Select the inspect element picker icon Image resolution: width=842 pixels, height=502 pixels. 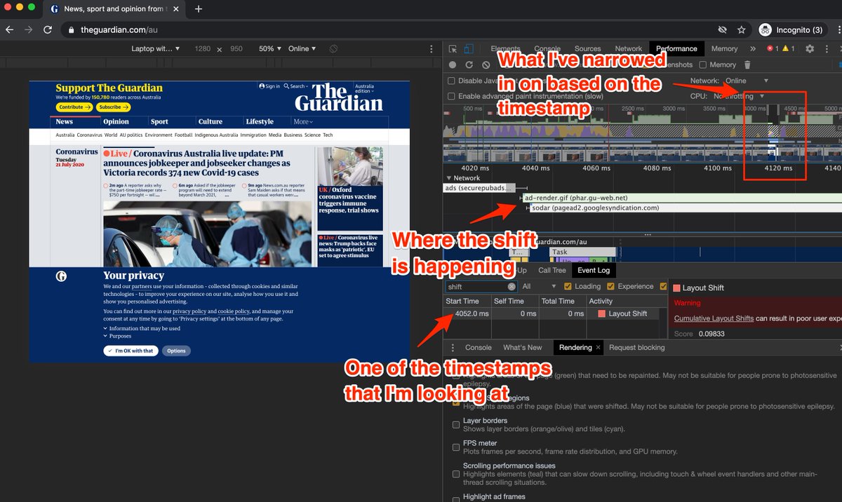453,49
